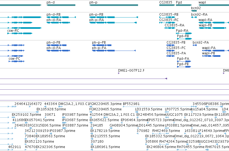The width and height of the screenshot is (229, 151).
Task: Click the BP552981 EST label
Action: click(x=131, y=104)
